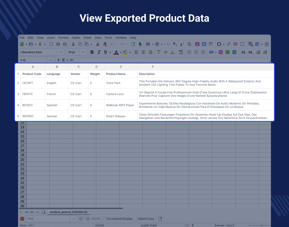
Task: Click the Copy icon
Action: (80, 44)
